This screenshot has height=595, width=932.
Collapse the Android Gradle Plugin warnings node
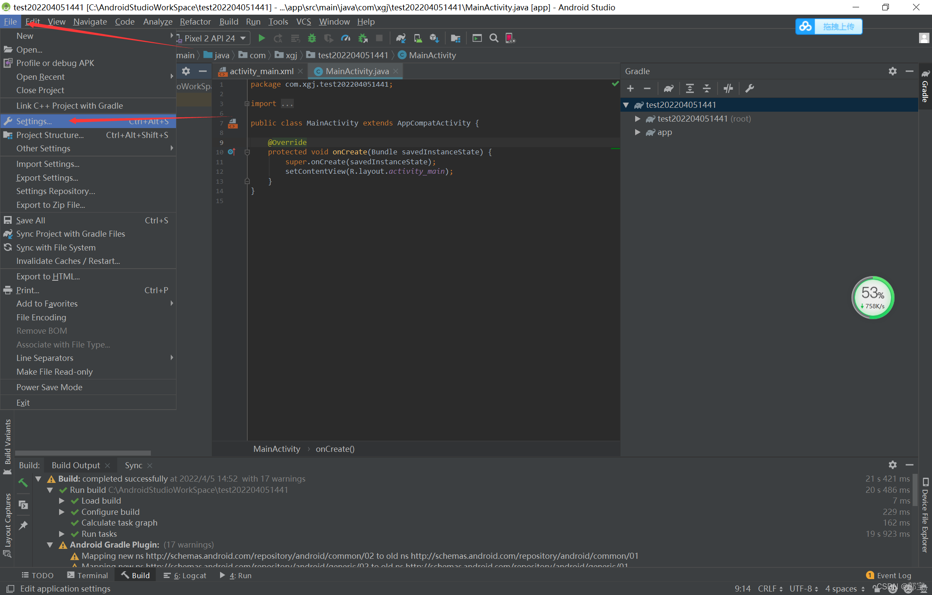[50, 545]
